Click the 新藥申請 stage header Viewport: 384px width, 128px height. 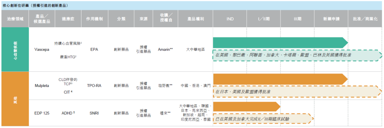click(331, 19)
